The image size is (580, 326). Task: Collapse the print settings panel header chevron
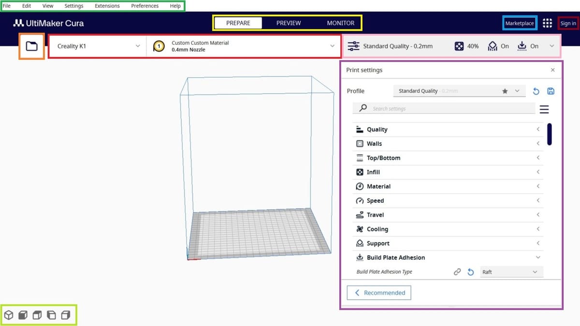pos(552,46)
